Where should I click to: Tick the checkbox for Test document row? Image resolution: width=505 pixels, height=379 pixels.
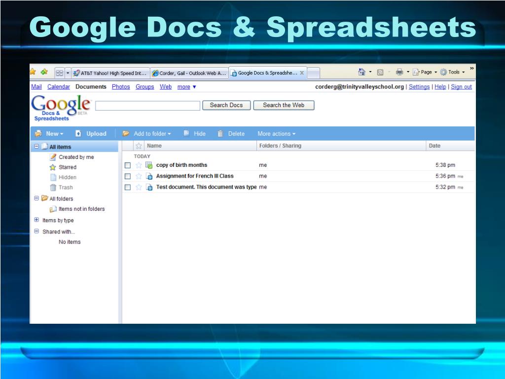pyautogui.click(x=128, y=187)
